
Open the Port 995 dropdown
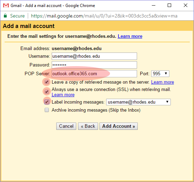tap(160, 74)
